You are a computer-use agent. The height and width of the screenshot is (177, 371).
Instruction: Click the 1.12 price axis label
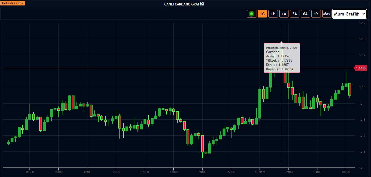click(362, 136)
